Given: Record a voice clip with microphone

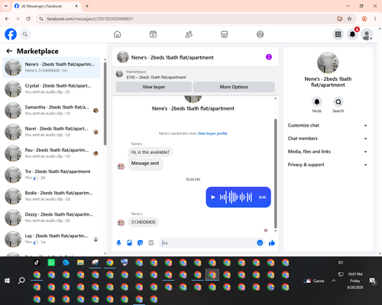Looking at the screenshot, I should tap(118, 243).
